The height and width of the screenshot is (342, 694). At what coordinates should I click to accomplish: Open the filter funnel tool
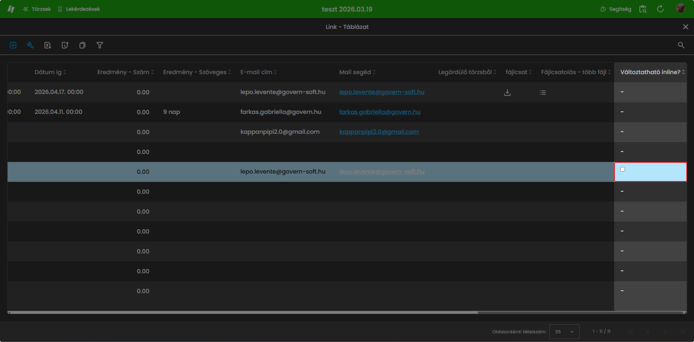(100, 45)
